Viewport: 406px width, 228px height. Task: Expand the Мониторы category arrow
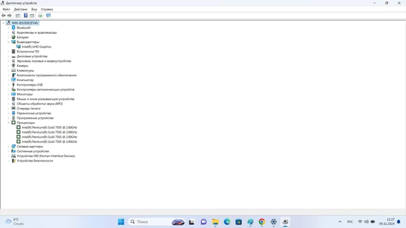click(8, 95)
